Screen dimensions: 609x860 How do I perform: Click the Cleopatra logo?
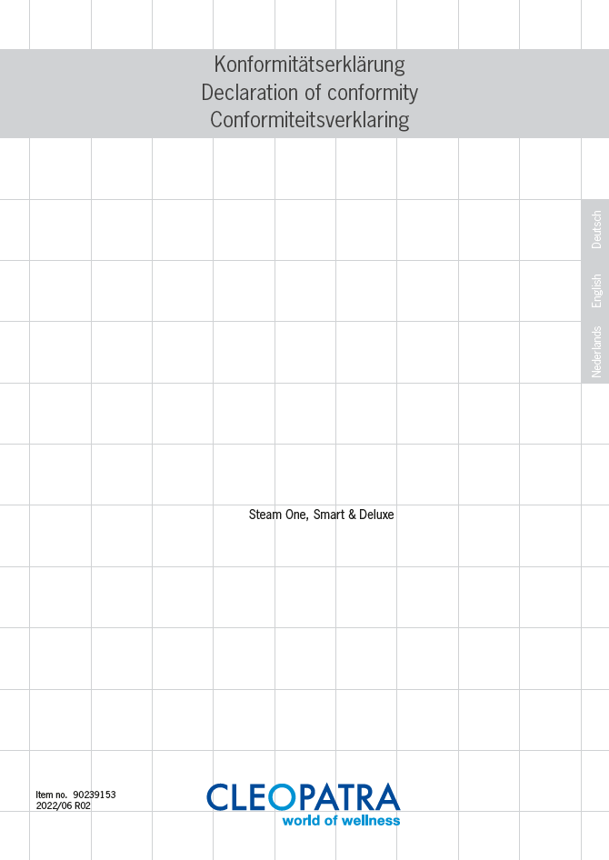303,803
